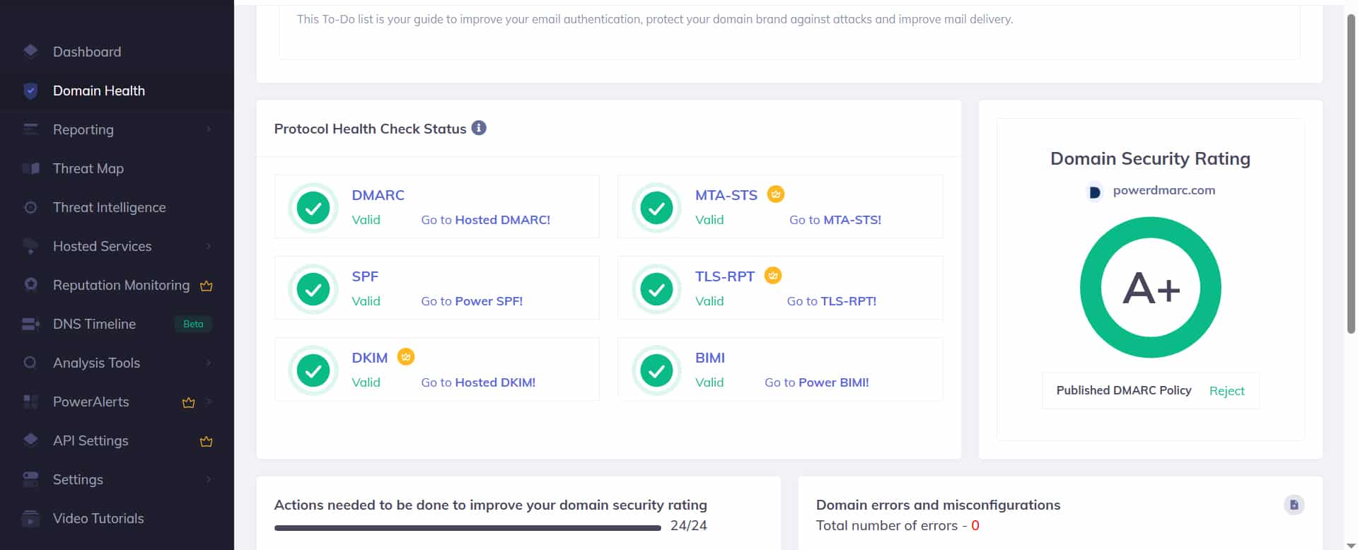Image resolution: width=1358 pixels, height=550 pixels.
Task: Click the MTA-STS valid checkmark icon
Action: click(656, 207)
